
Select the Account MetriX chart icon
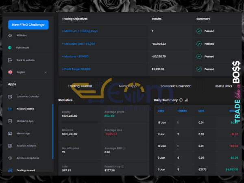(10, 109)
